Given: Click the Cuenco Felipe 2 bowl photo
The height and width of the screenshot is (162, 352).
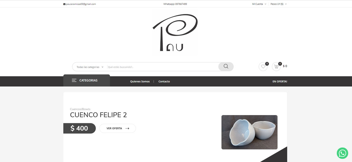Looking at the screenshot, I should [x=249, y=132].
